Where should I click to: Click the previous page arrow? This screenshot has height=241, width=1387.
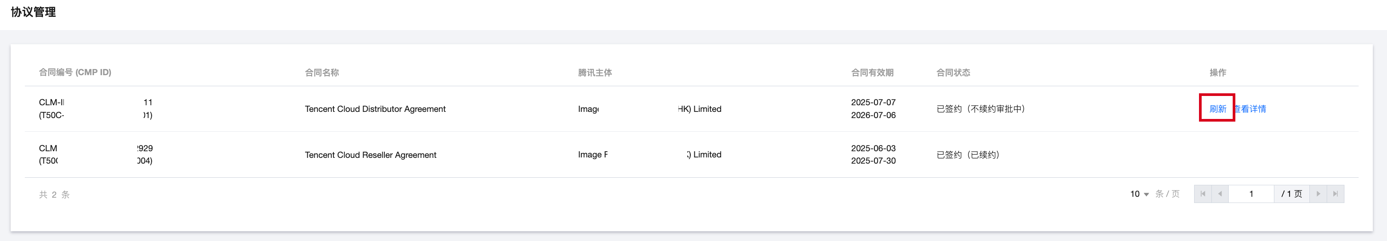tap(1219, 194)
